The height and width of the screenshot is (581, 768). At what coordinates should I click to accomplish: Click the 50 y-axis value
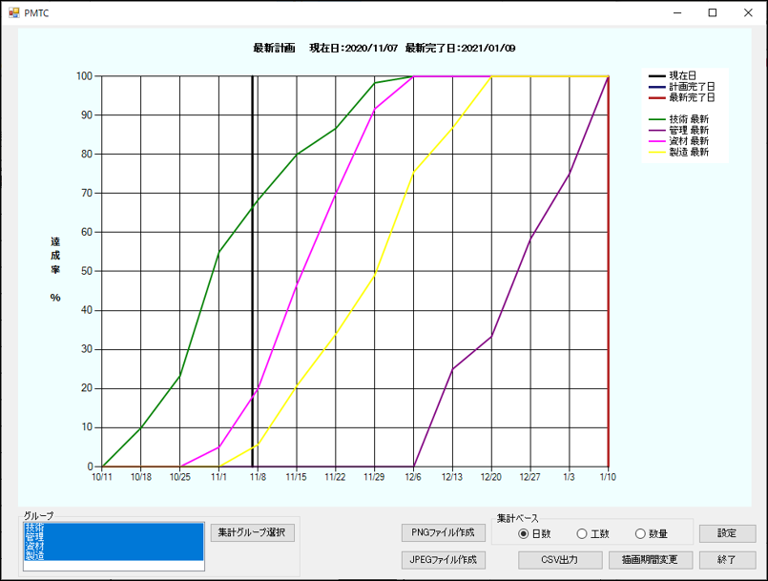(87, 271)
